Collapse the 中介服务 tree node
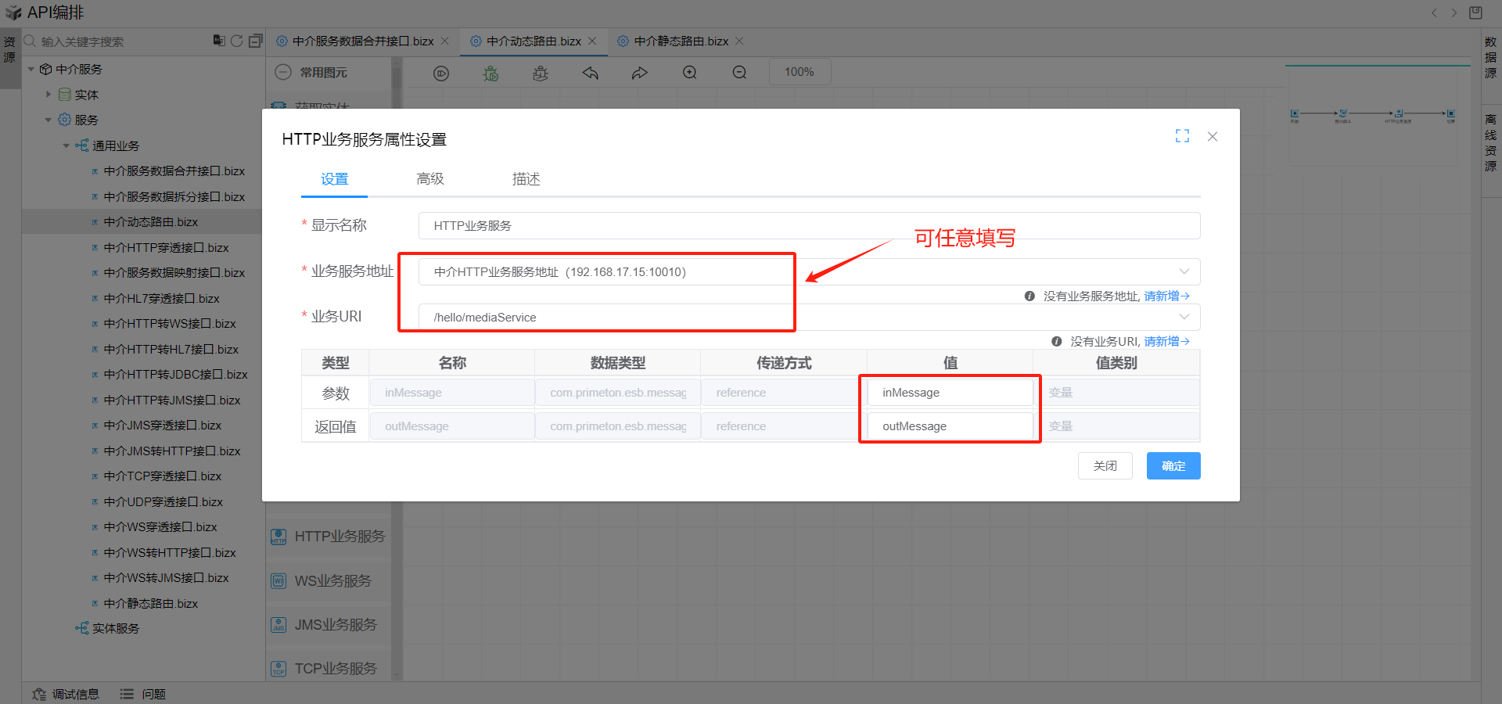 [x=31, y=70]
